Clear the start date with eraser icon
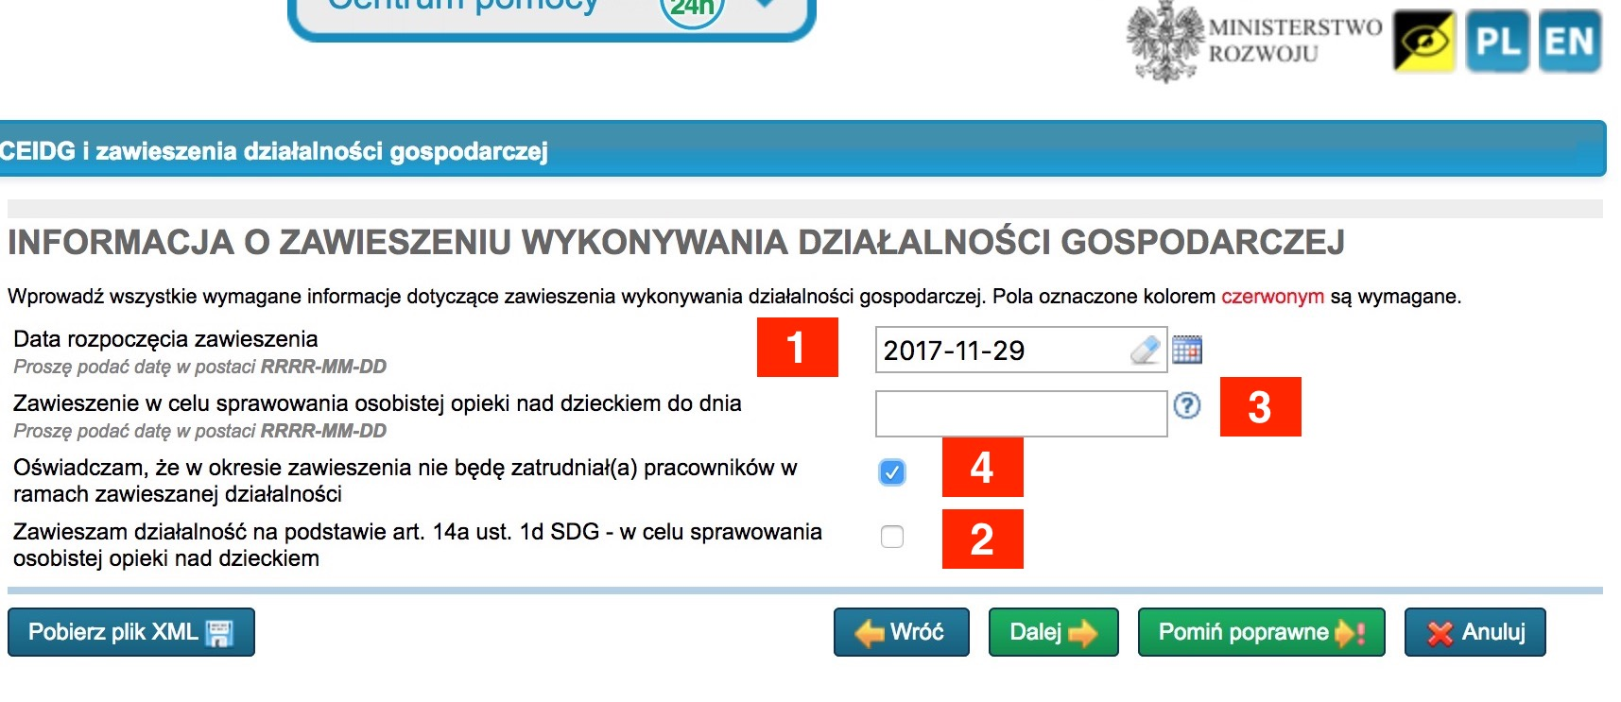Screen dimensions: 1621x702 (x=1145, y=351)
